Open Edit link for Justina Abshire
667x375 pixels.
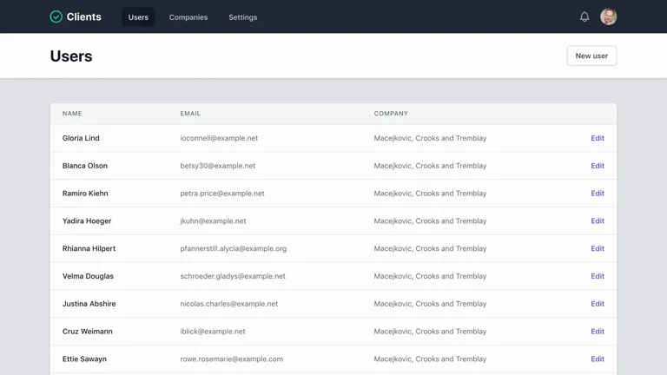[x=598, y=304]
